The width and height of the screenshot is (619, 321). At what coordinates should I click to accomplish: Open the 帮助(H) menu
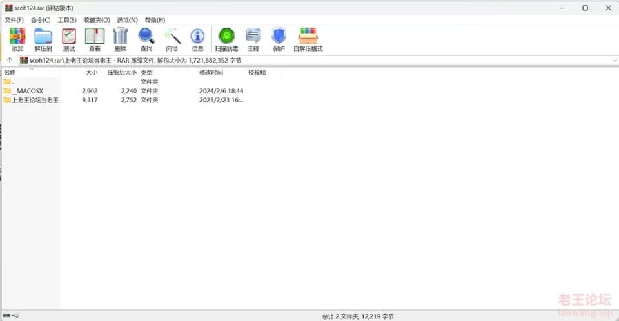click(x=155, y=20)
